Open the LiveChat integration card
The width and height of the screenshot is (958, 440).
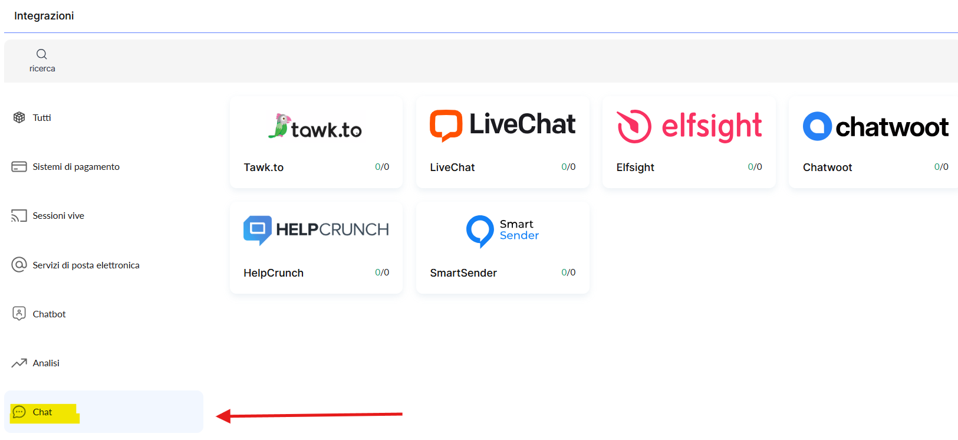point(503,142)
